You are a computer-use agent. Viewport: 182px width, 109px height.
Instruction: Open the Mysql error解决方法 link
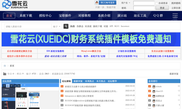tap(91, 51)
